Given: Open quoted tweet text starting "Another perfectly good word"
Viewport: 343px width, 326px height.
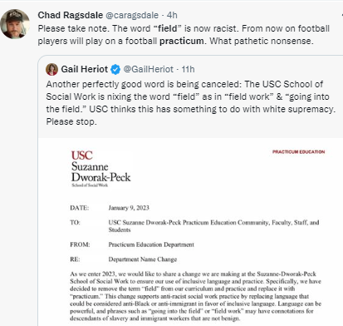Looking at the screenshot, I should click(191, 103).
